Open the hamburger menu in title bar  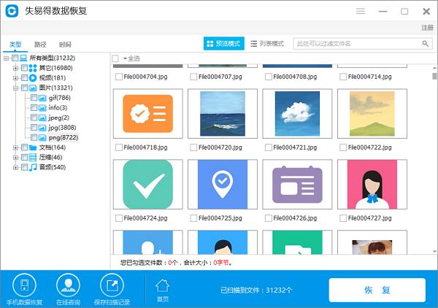[361, 12]
